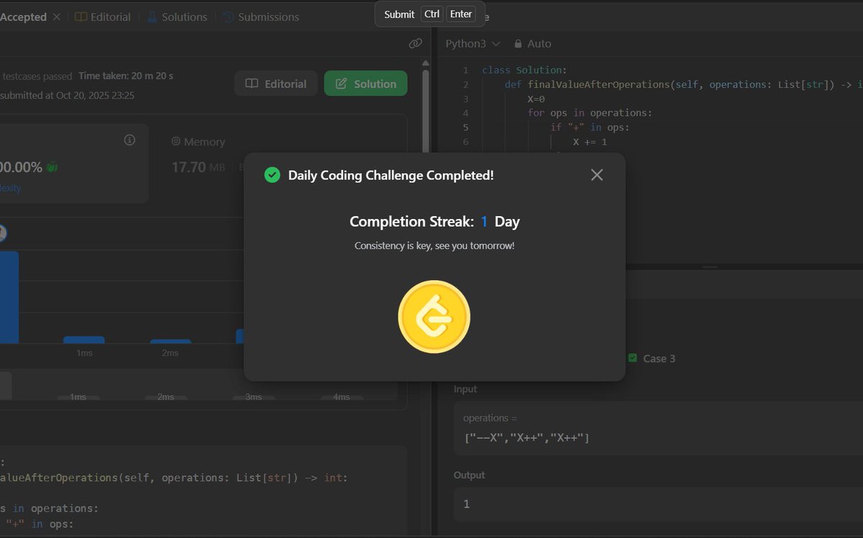This screenshot has width=863, height=538.
Task: Click the 4ms label in distribution minimap
Action: [341, 397]
